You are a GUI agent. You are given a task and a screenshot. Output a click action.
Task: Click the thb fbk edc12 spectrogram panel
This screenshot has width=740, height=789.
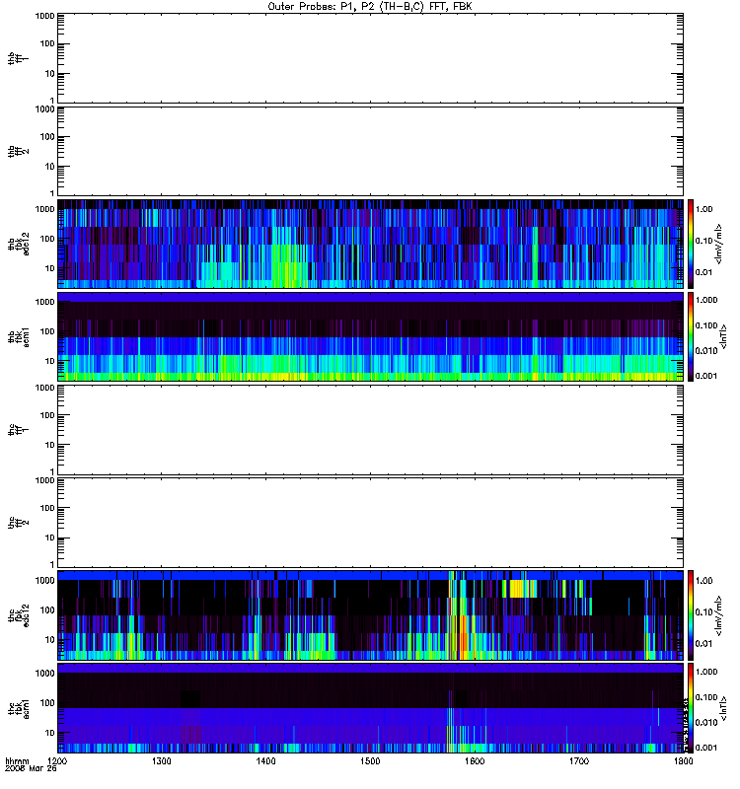pyautogui.click(x=371, y=244)
